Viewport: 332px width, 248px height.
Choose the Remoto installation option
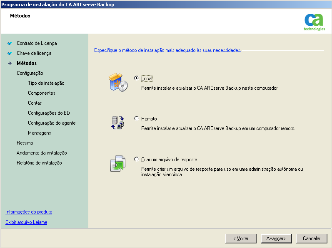coord(137,119)
